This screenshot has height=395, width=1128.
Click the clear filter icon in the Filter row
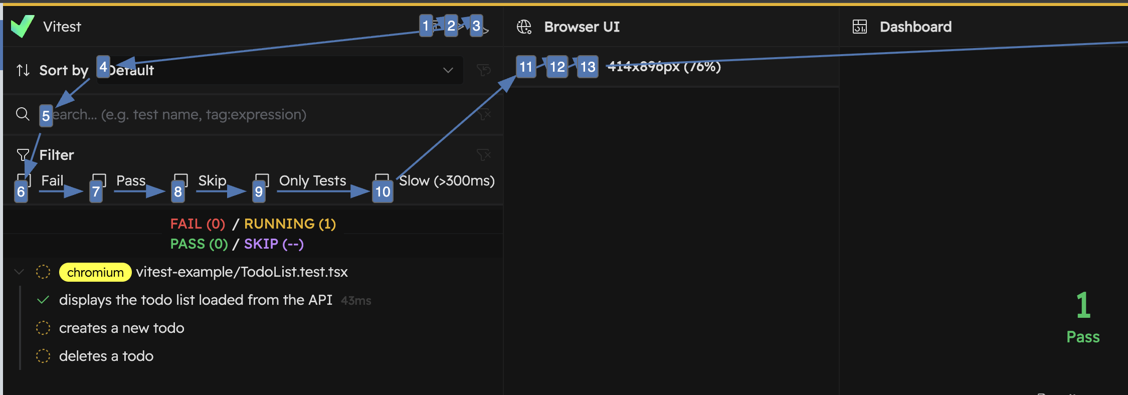pos(483,155)
